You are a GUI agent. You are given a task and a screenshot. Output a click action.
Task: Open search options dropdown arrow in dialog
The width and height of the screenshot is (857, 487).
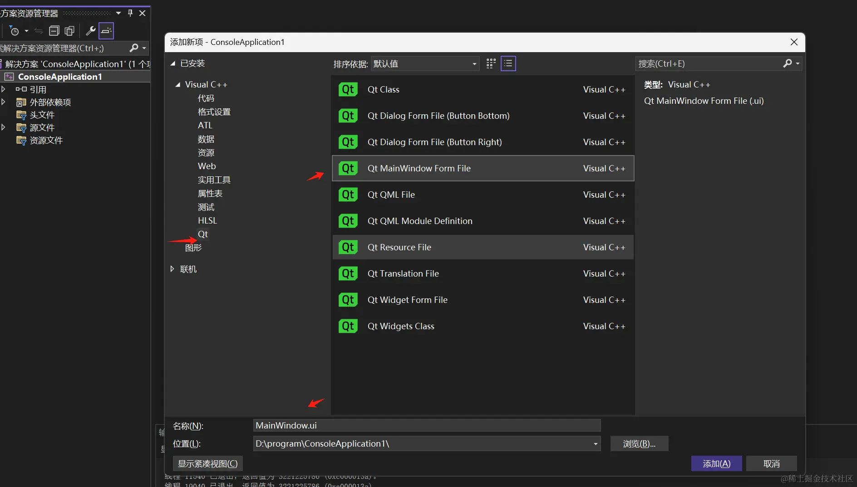[x=798, y=63]
